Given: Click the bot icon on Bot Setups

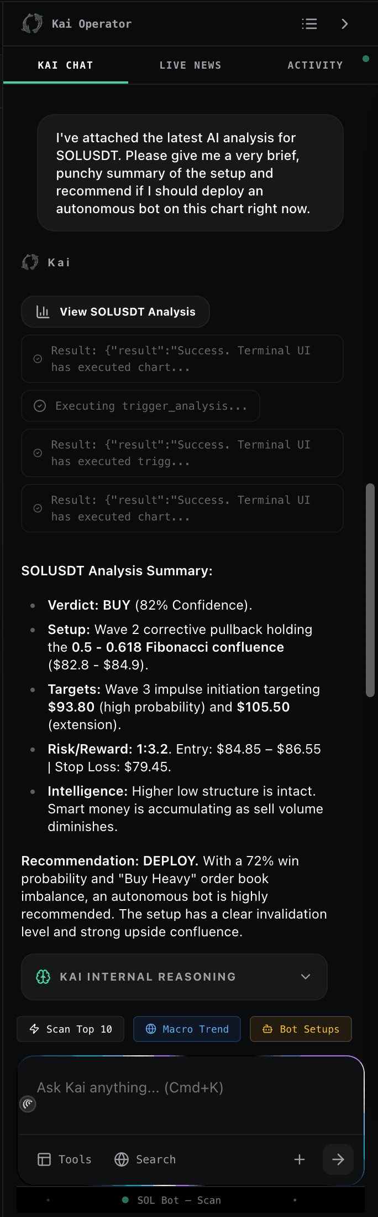Looking at the screenshot, I should tap(267, 1029).
